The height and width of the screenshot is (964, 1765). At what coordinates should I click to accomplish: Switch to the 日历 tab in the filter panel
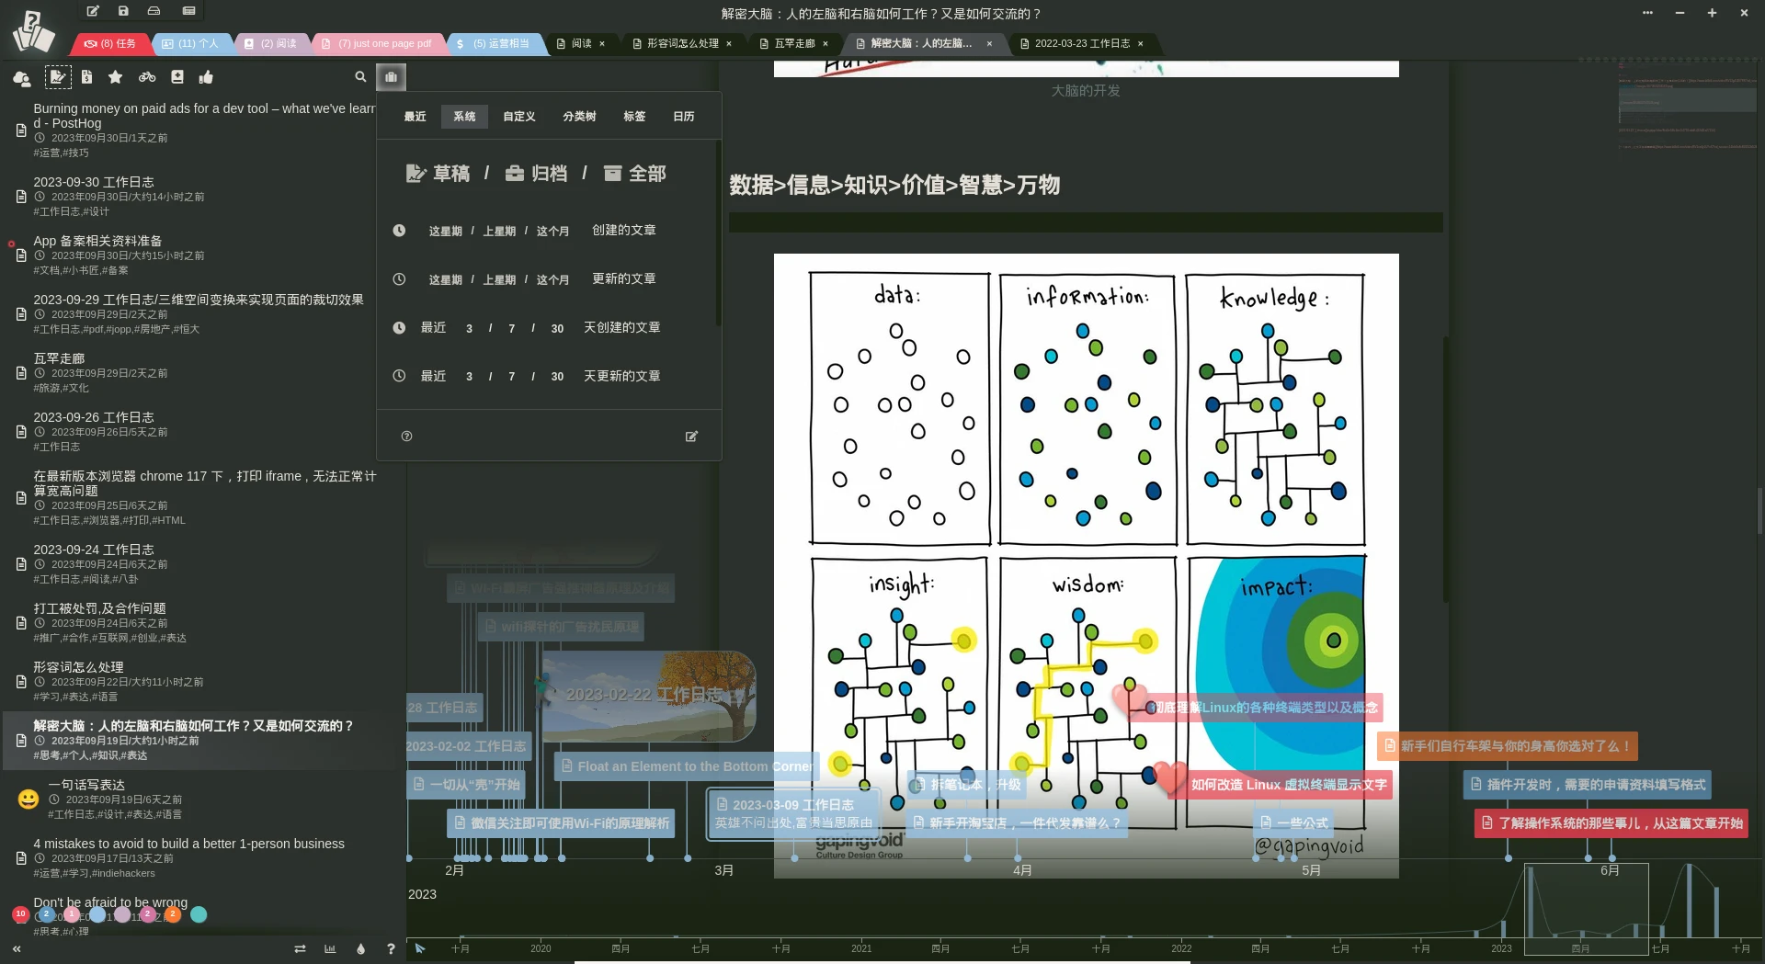pos(683,117)
